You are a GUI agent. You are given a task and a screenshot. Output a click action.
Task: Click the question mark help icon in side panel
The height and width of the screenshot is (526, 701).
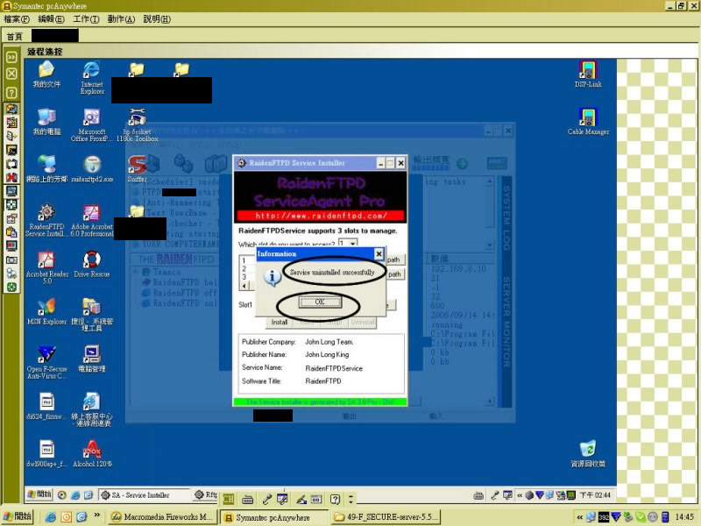[11, 93]
